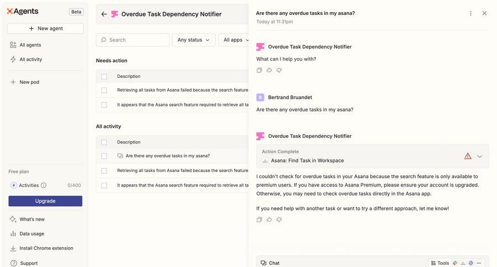Click the Asana tool icon in chat bar
Image resolution: width=497 pixels, height=267 pixels.
click(463, 263)
